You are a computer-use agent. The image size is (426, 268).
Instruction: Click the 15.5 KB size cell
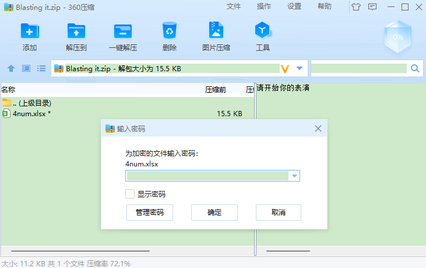230,113
